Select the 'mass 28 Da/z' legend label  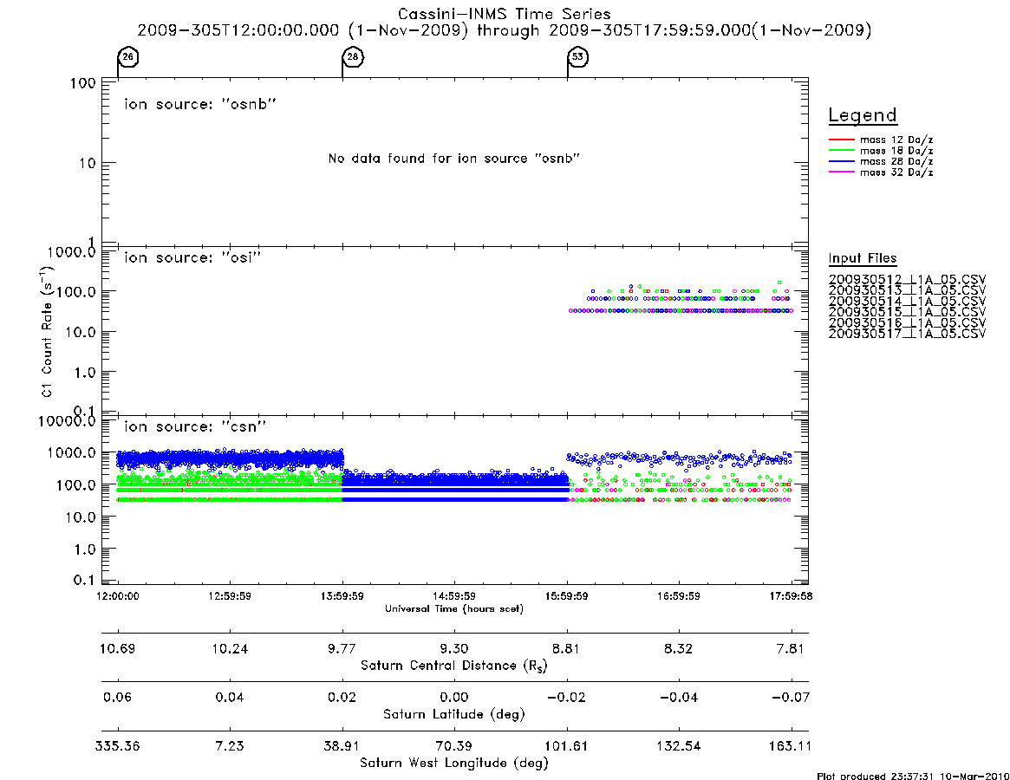point(896,162)
